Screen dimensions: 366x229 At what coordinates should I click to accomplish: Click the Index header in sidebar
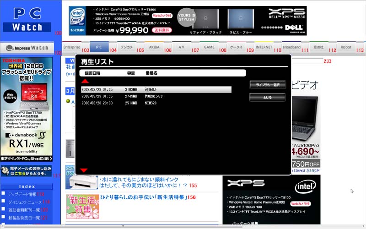(27, 186)
